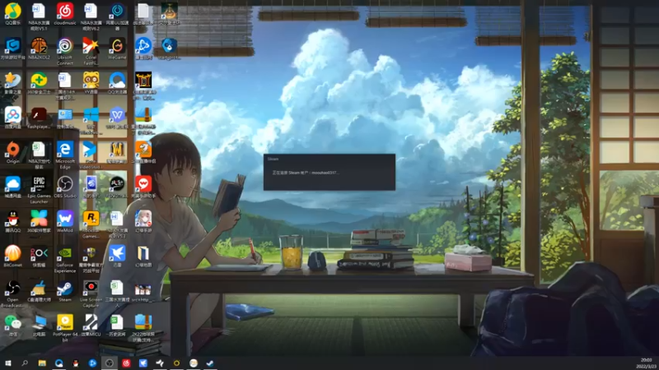Open File Explorer from the taskbar

[x=42, y=363]
